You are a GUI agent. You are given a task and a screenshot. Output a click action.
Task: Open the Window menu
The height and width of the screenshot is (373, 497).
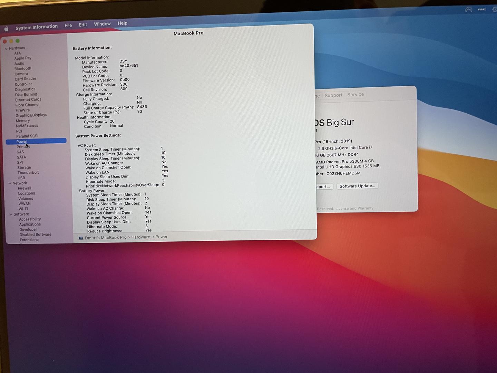(x=102, y=24)
